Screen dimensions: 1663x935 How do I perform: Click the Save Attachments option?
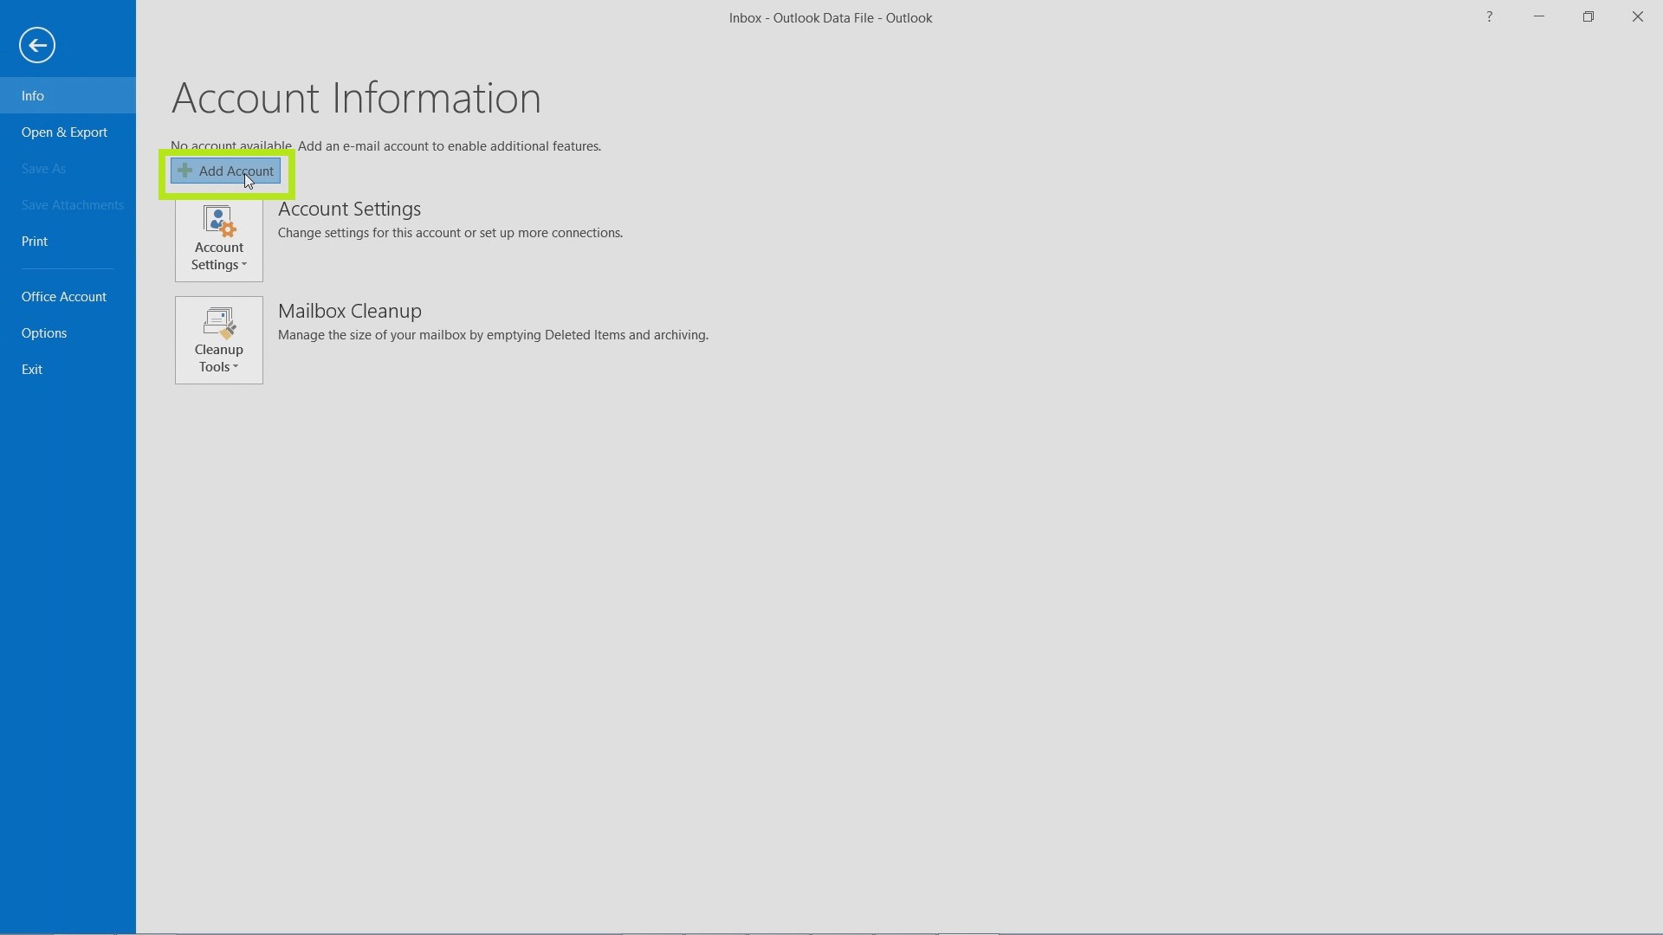(73, 204)
